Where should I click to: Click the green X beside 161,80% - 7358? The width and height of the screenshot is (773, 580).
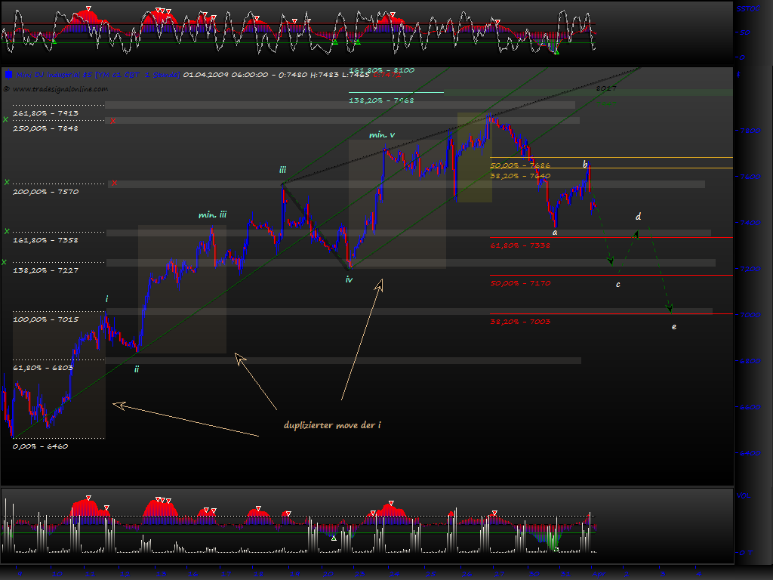click(7, 231)
